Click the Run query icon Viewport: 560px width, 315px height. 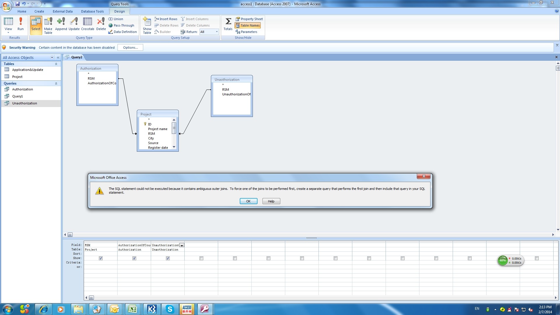[20, 24]
